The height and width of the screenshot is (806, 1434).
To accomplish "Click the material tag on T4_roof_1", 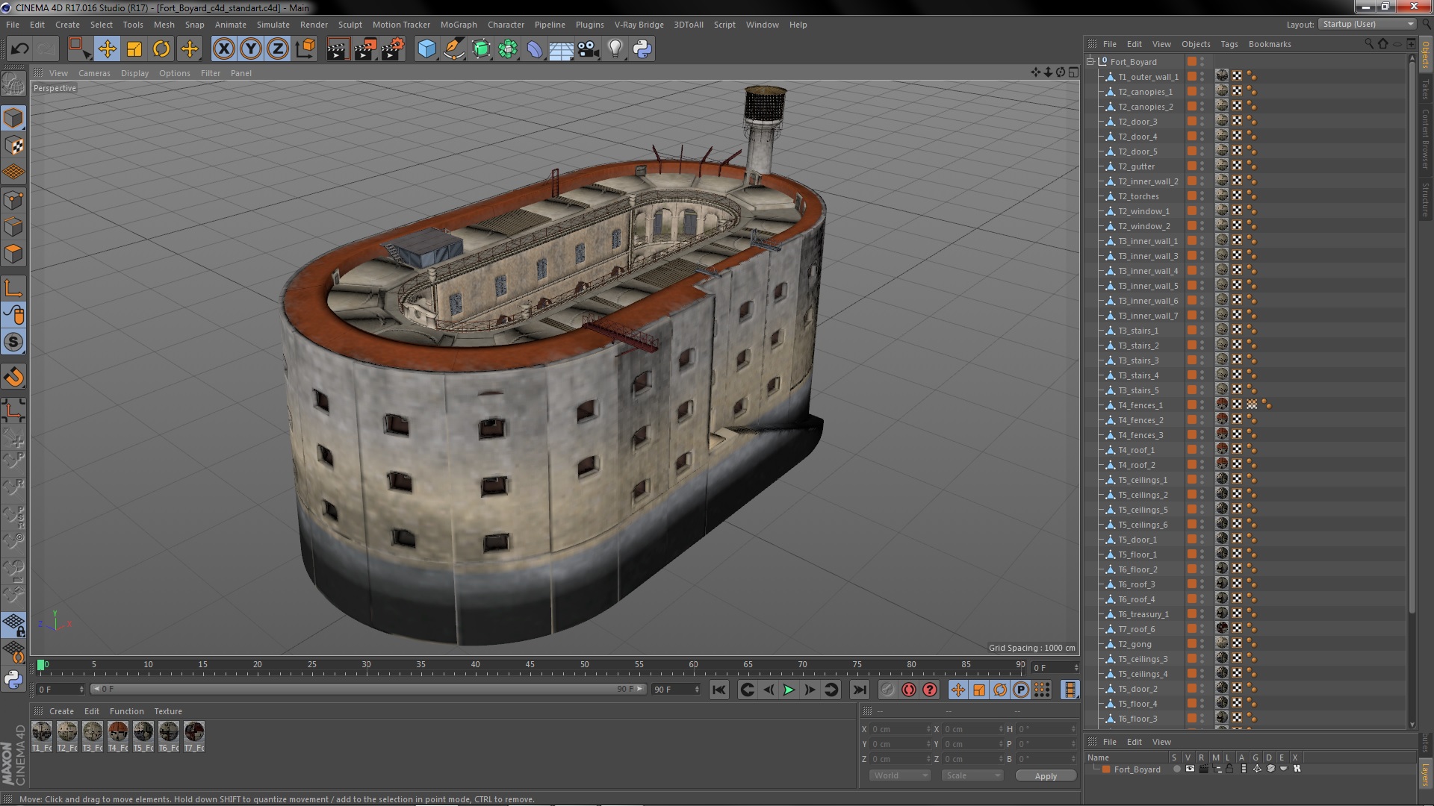I will 1222,449.
